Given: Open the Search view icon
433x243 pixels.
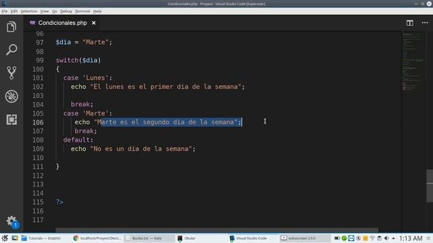Looking at the screenshot, I should tap(12, 49).
